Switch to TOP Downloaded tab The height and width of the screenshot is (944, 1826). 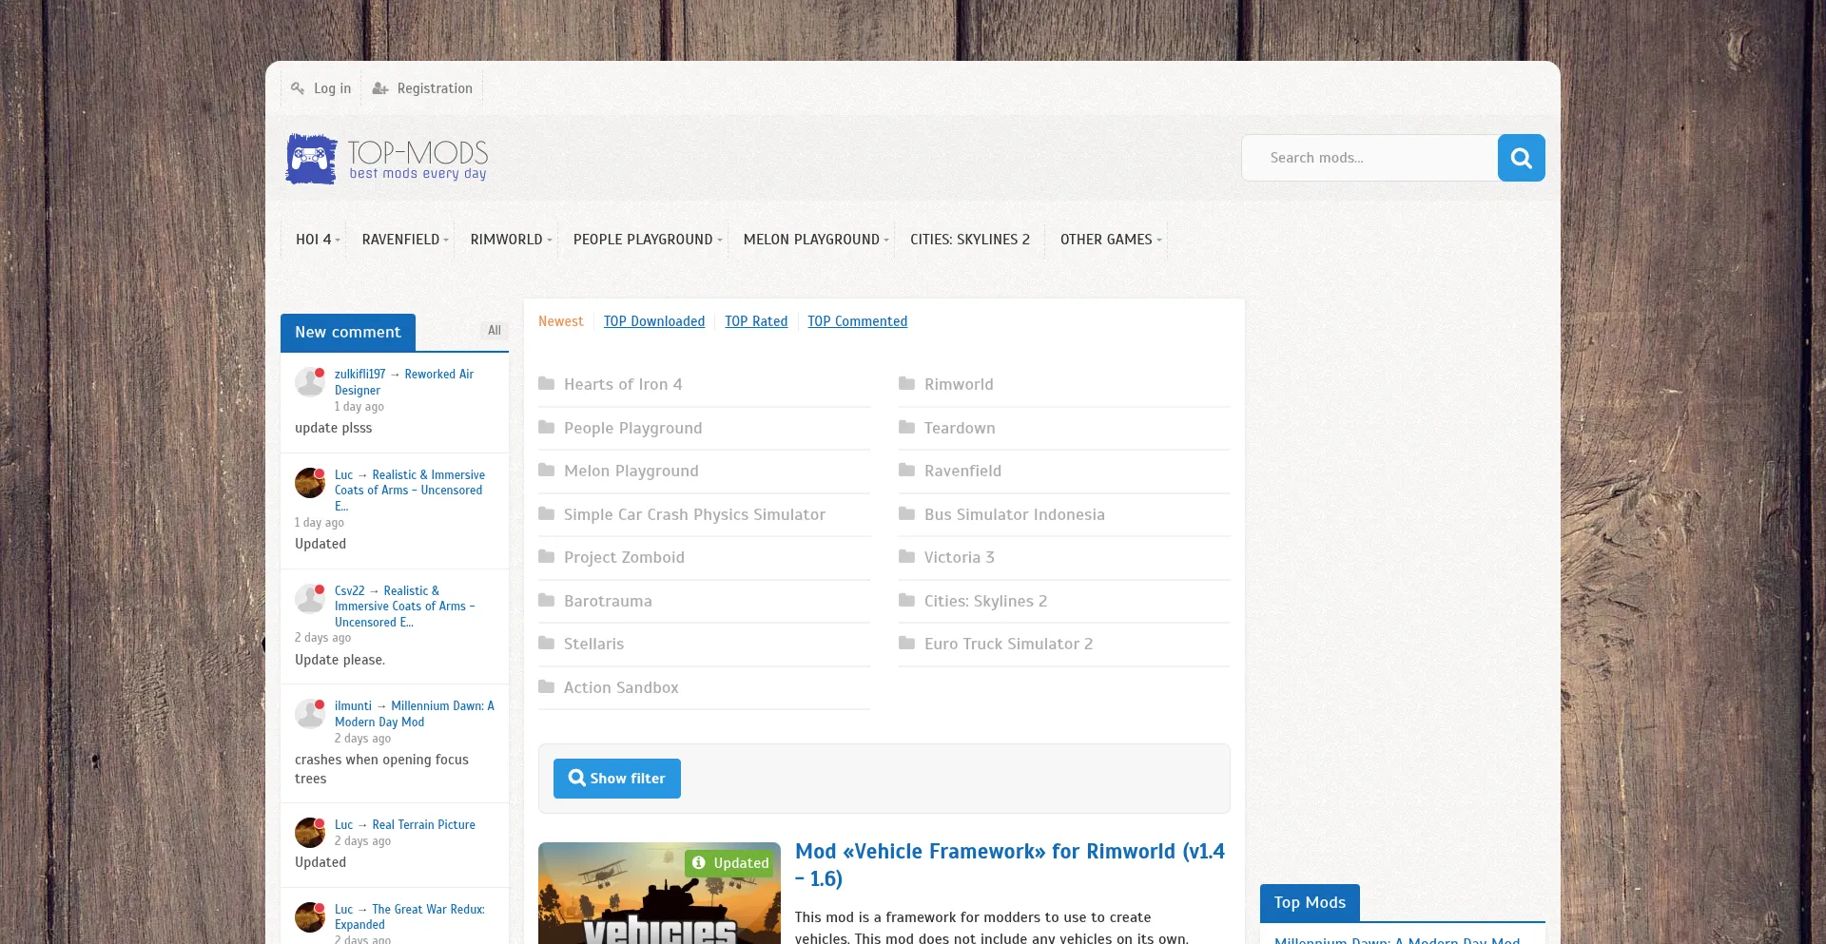(654, 321)
